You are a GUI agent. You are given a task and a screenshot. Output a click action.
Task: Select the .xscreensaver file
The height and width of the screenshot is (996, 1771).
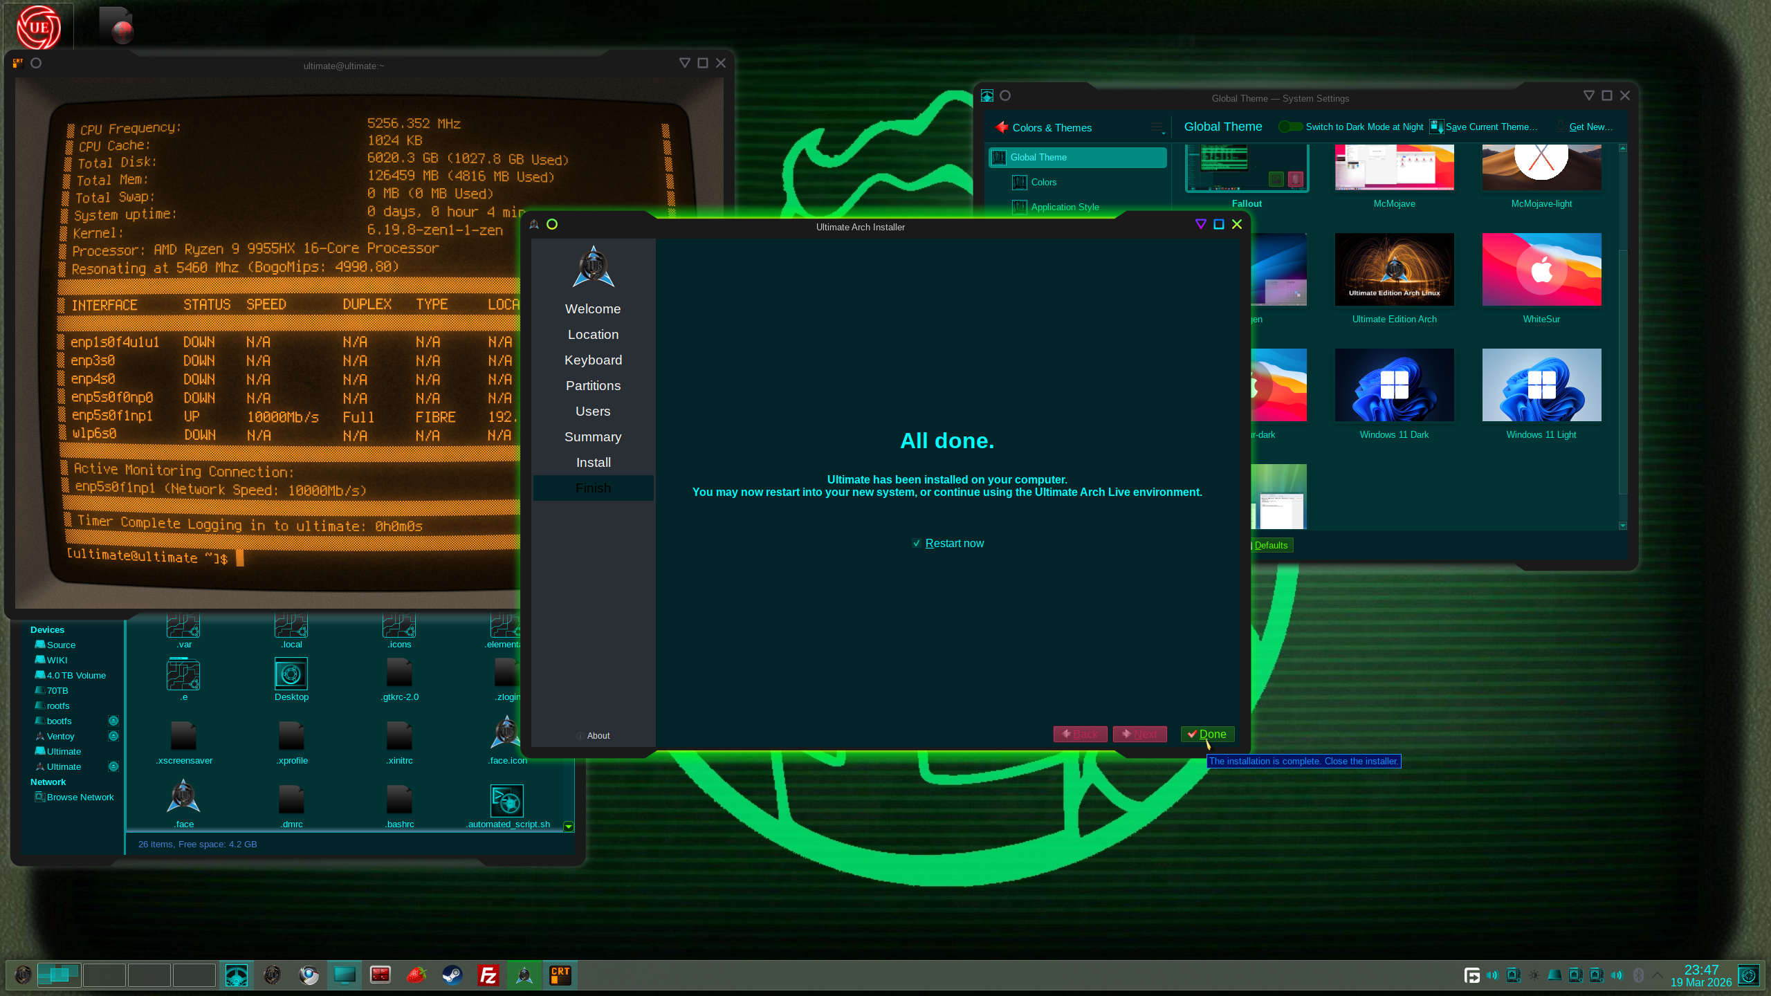pyautogui.click(x=184, y=743)
